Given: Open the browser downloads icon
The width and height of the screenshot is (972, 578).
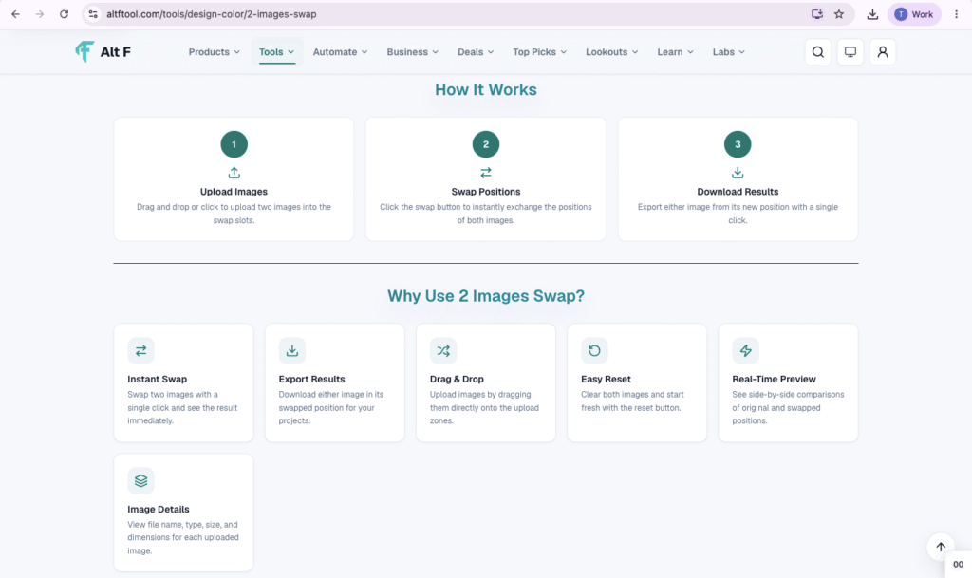Looking at the screenshot, I should coord(872,14).
